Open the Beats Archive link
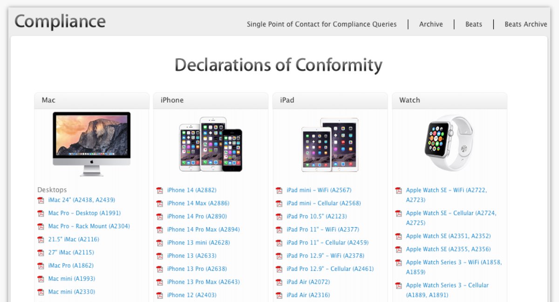Image resolution: width=559 pixels, height=302 pixels. point(525,24)
